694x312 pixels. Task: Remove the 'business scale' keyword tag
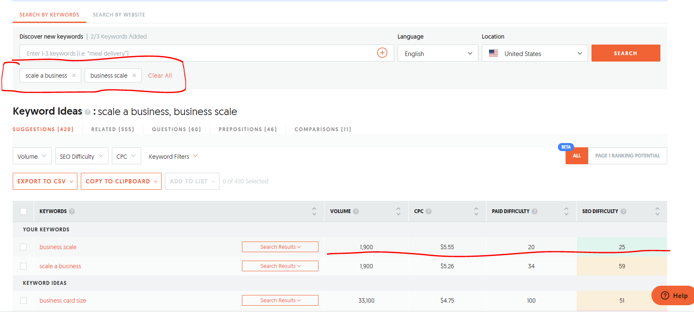pyautogui.click(x=134, y=75)
